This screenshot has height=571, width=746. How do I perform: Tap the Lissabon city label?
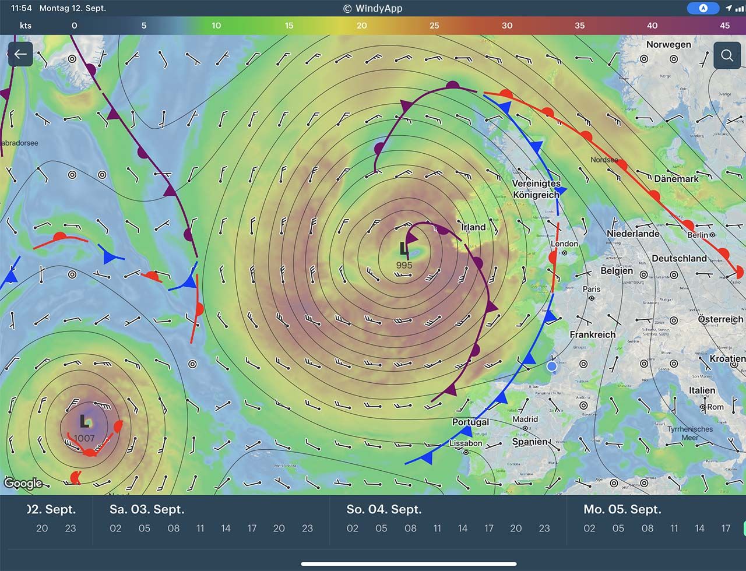(466, 443)
